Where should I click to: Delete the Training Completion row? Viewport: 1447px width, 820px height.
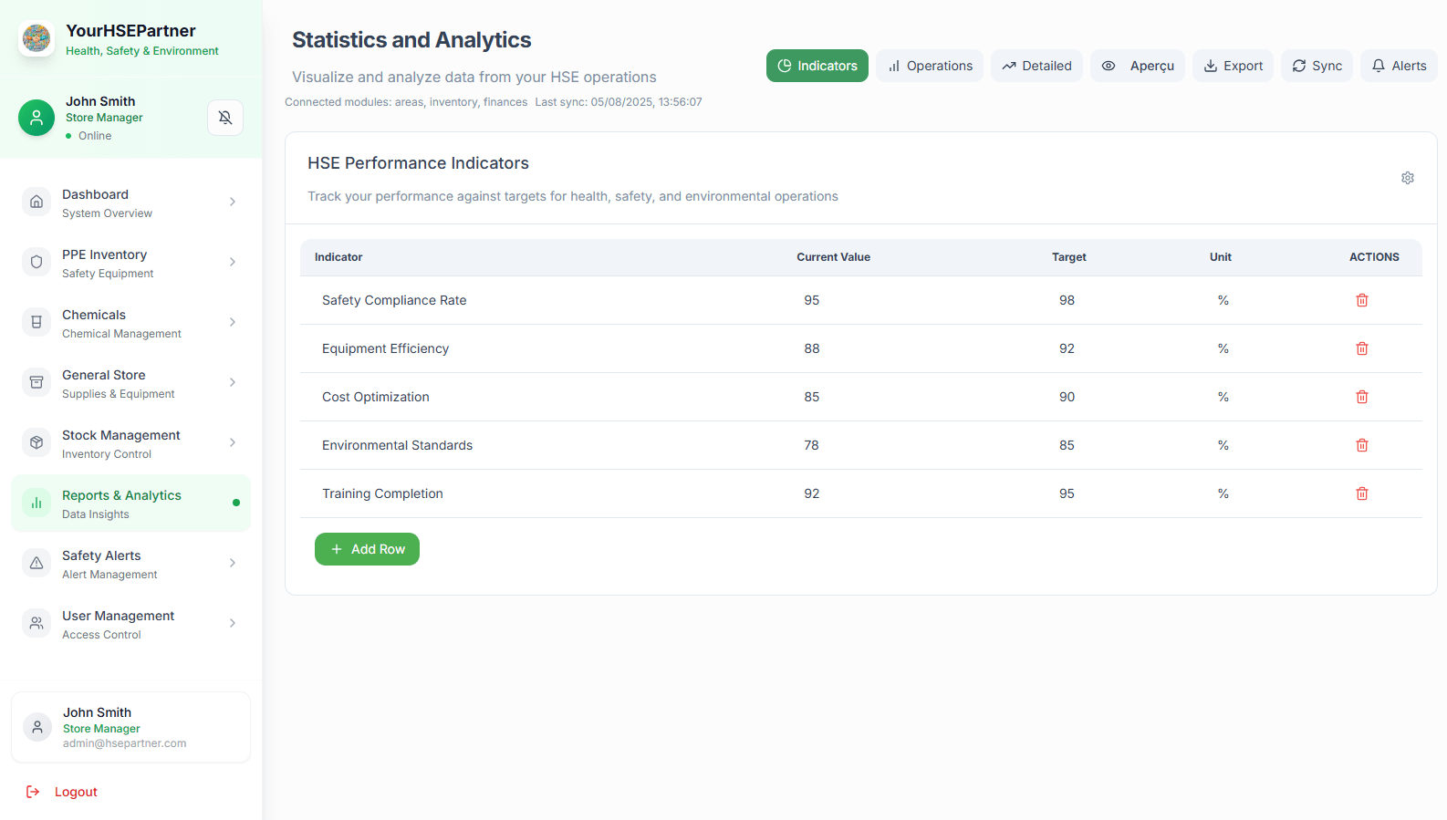(x=1361, y=493)
